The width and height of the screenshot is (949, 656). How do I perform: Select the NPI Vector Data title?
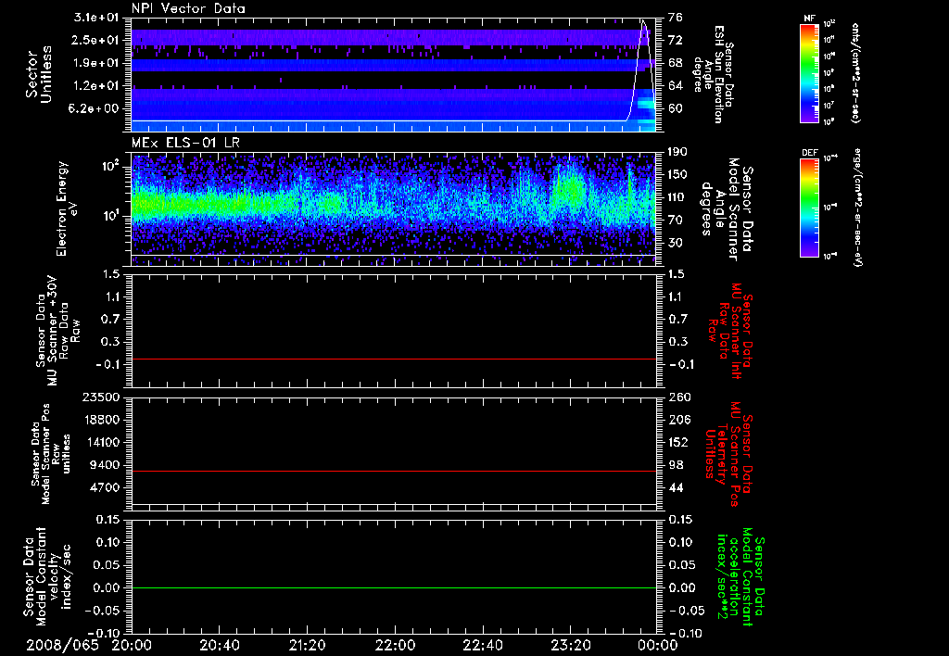coord(188,8)
